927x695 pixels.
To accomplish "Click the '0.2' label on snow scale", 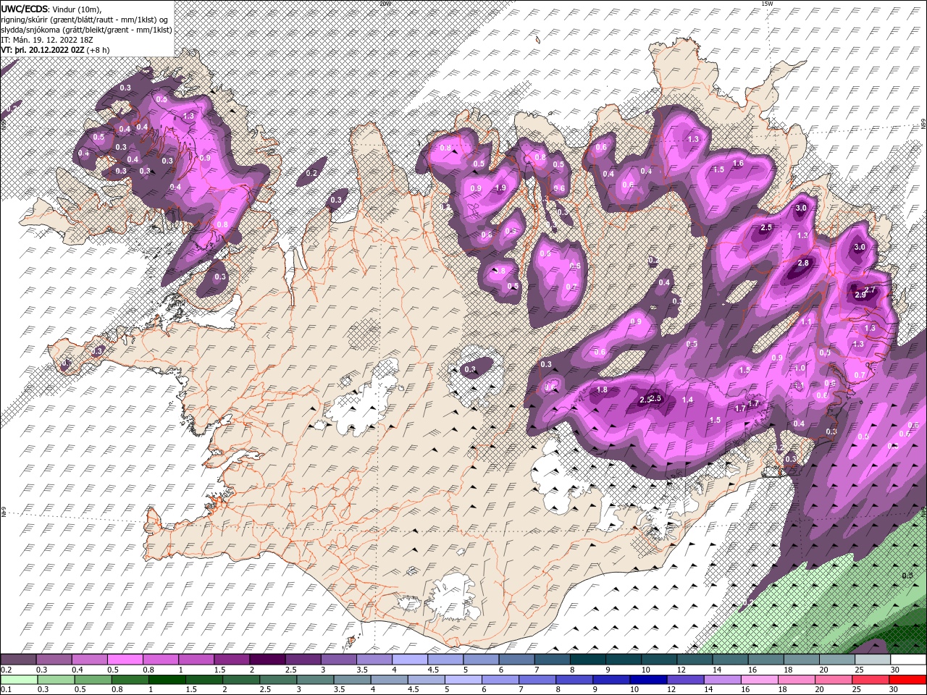I will [6, 670].
